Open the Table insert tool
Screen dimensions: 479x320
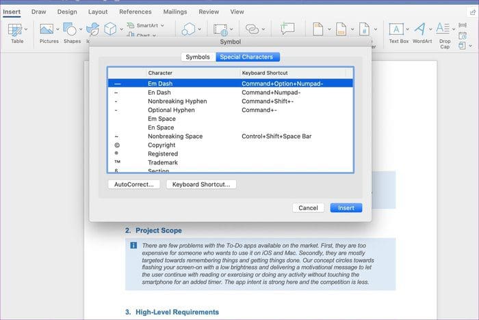(x=14, y=30)
